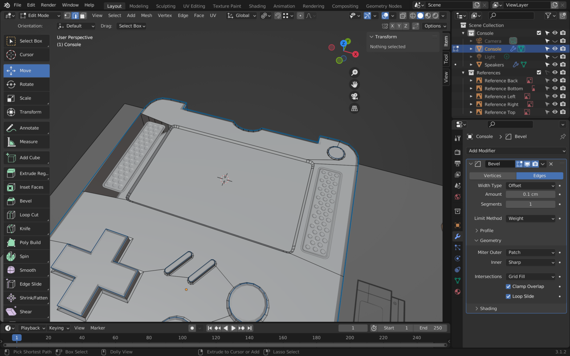
Task: Disable the Clamp Overlap checkbox
Action: coord(508,287)
